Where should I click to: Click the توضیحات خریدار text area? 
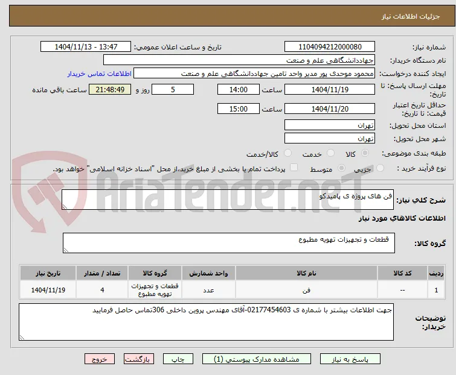click(x=206, y=322)
